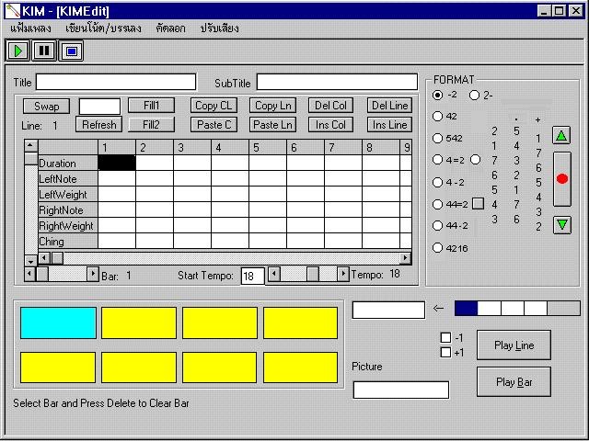Screen dimensions: 589x441
Task: Click the tempo slider thumb
Action: click(x=313, y=274)
